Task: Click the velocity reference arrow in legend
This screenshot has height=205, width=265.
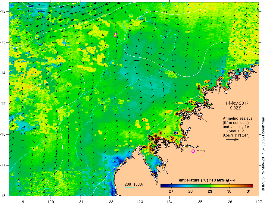Action: click(x=232, y=139)
